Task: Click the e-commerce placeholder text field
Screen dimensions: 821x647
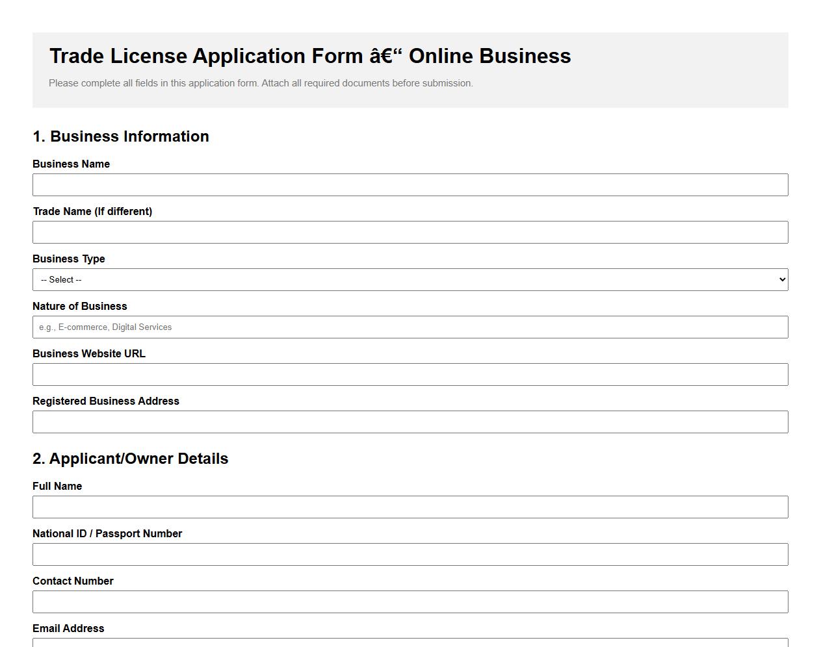Action: [x=410, y=327]
